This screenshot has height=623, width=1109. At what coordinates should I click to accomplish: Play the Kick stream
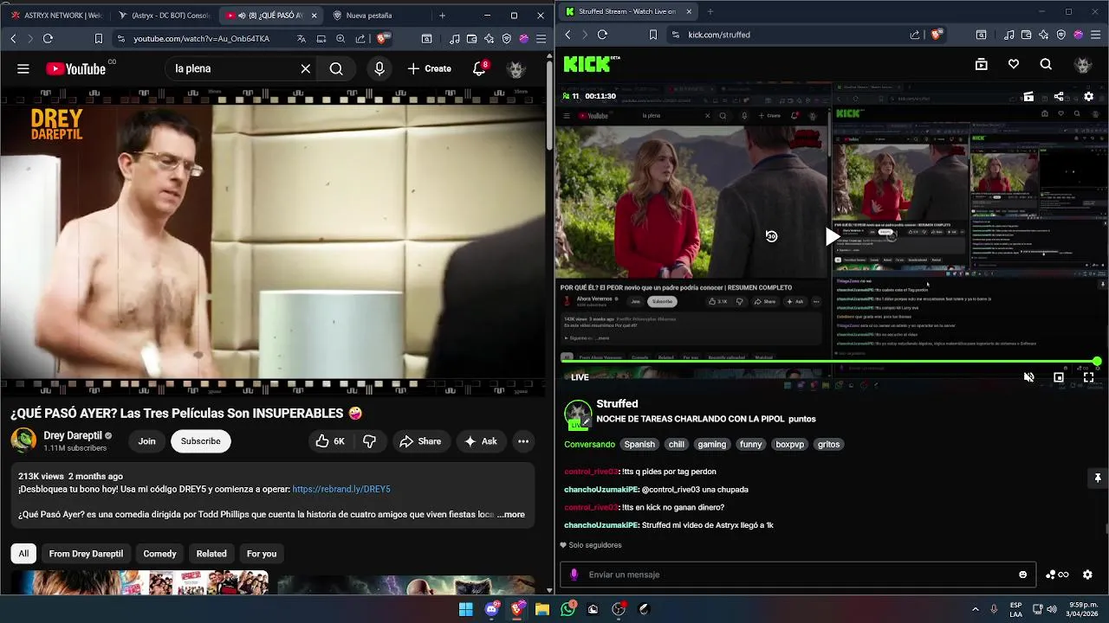coord(832,236)
